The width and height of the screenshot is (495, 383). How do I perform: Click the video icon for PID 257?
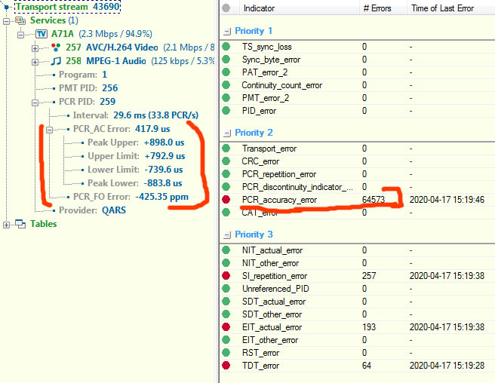click(x=56, y=47)
